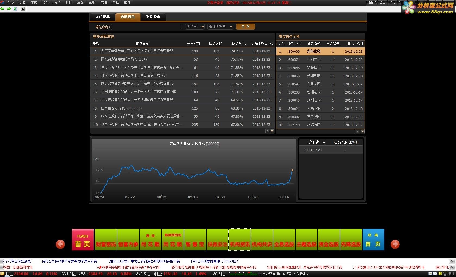Open the 工具 menu
Screen dimensions: 456x277
(116, 3)
